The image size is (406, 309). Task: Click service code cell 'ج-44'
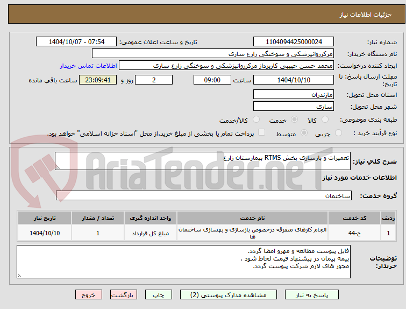coord(354,233)
